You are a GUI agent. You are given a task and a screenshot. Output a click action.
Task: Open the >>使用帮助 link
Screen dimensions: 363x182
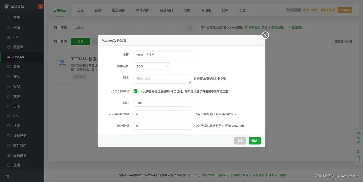point(295,27)
